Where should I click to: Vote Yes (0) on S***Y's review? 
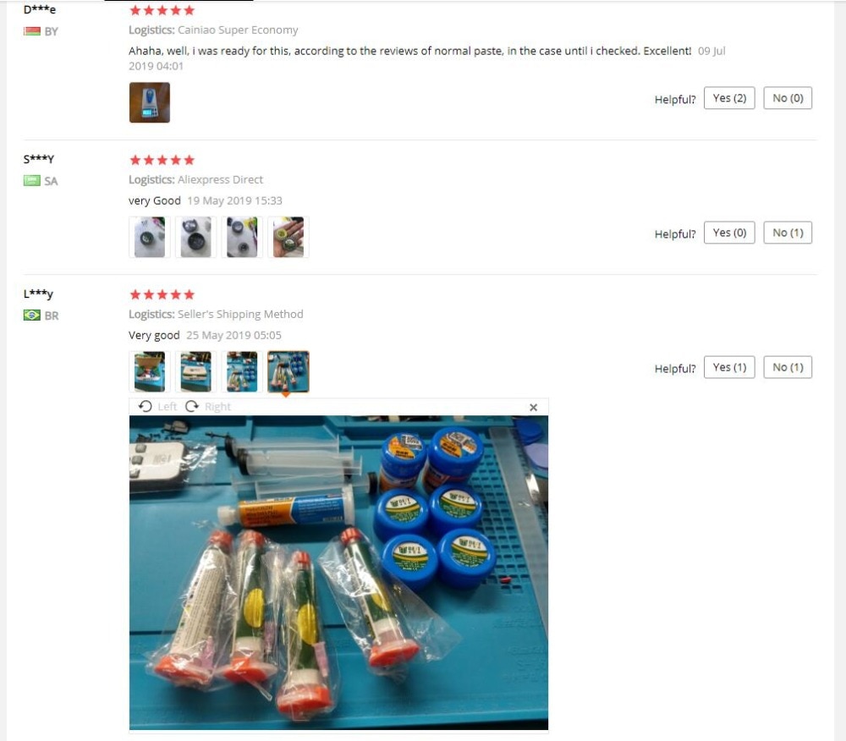(x=729, y=233)
